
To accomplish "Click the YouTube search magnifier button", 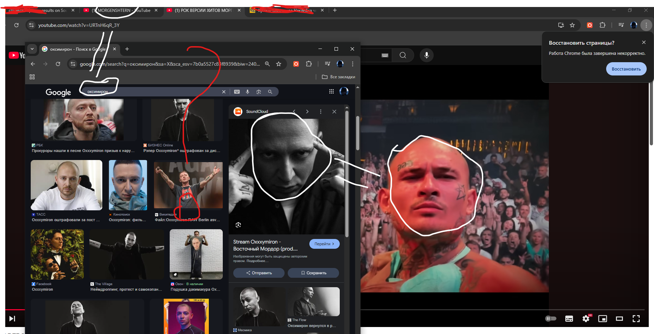I will click(403, 55).
